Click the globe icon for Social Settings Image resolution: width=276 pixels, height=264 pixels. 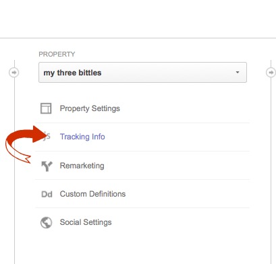(46, 222)
